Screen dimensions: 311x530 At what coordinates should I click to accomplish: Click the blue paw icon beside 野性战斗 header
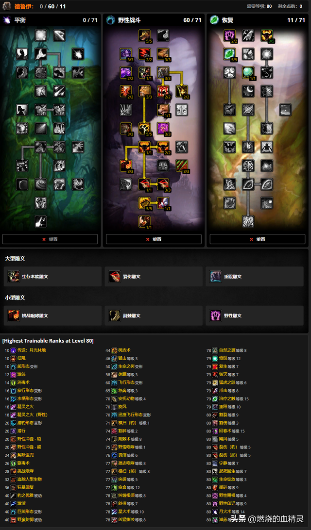coord(111,20)
